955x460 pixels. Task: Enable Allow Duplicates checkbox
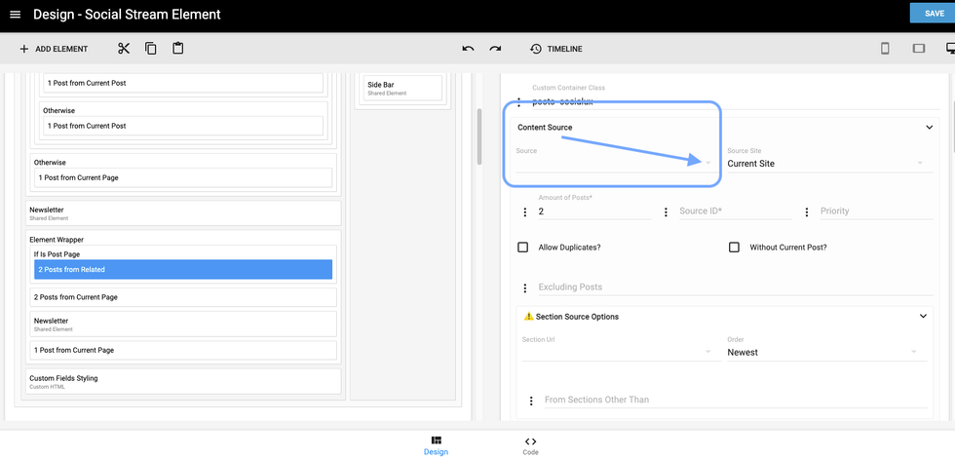tap(523, 248)
